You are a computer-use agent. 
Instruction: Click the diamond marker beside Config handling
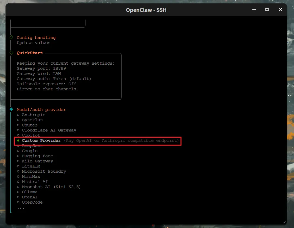(11, 37)
